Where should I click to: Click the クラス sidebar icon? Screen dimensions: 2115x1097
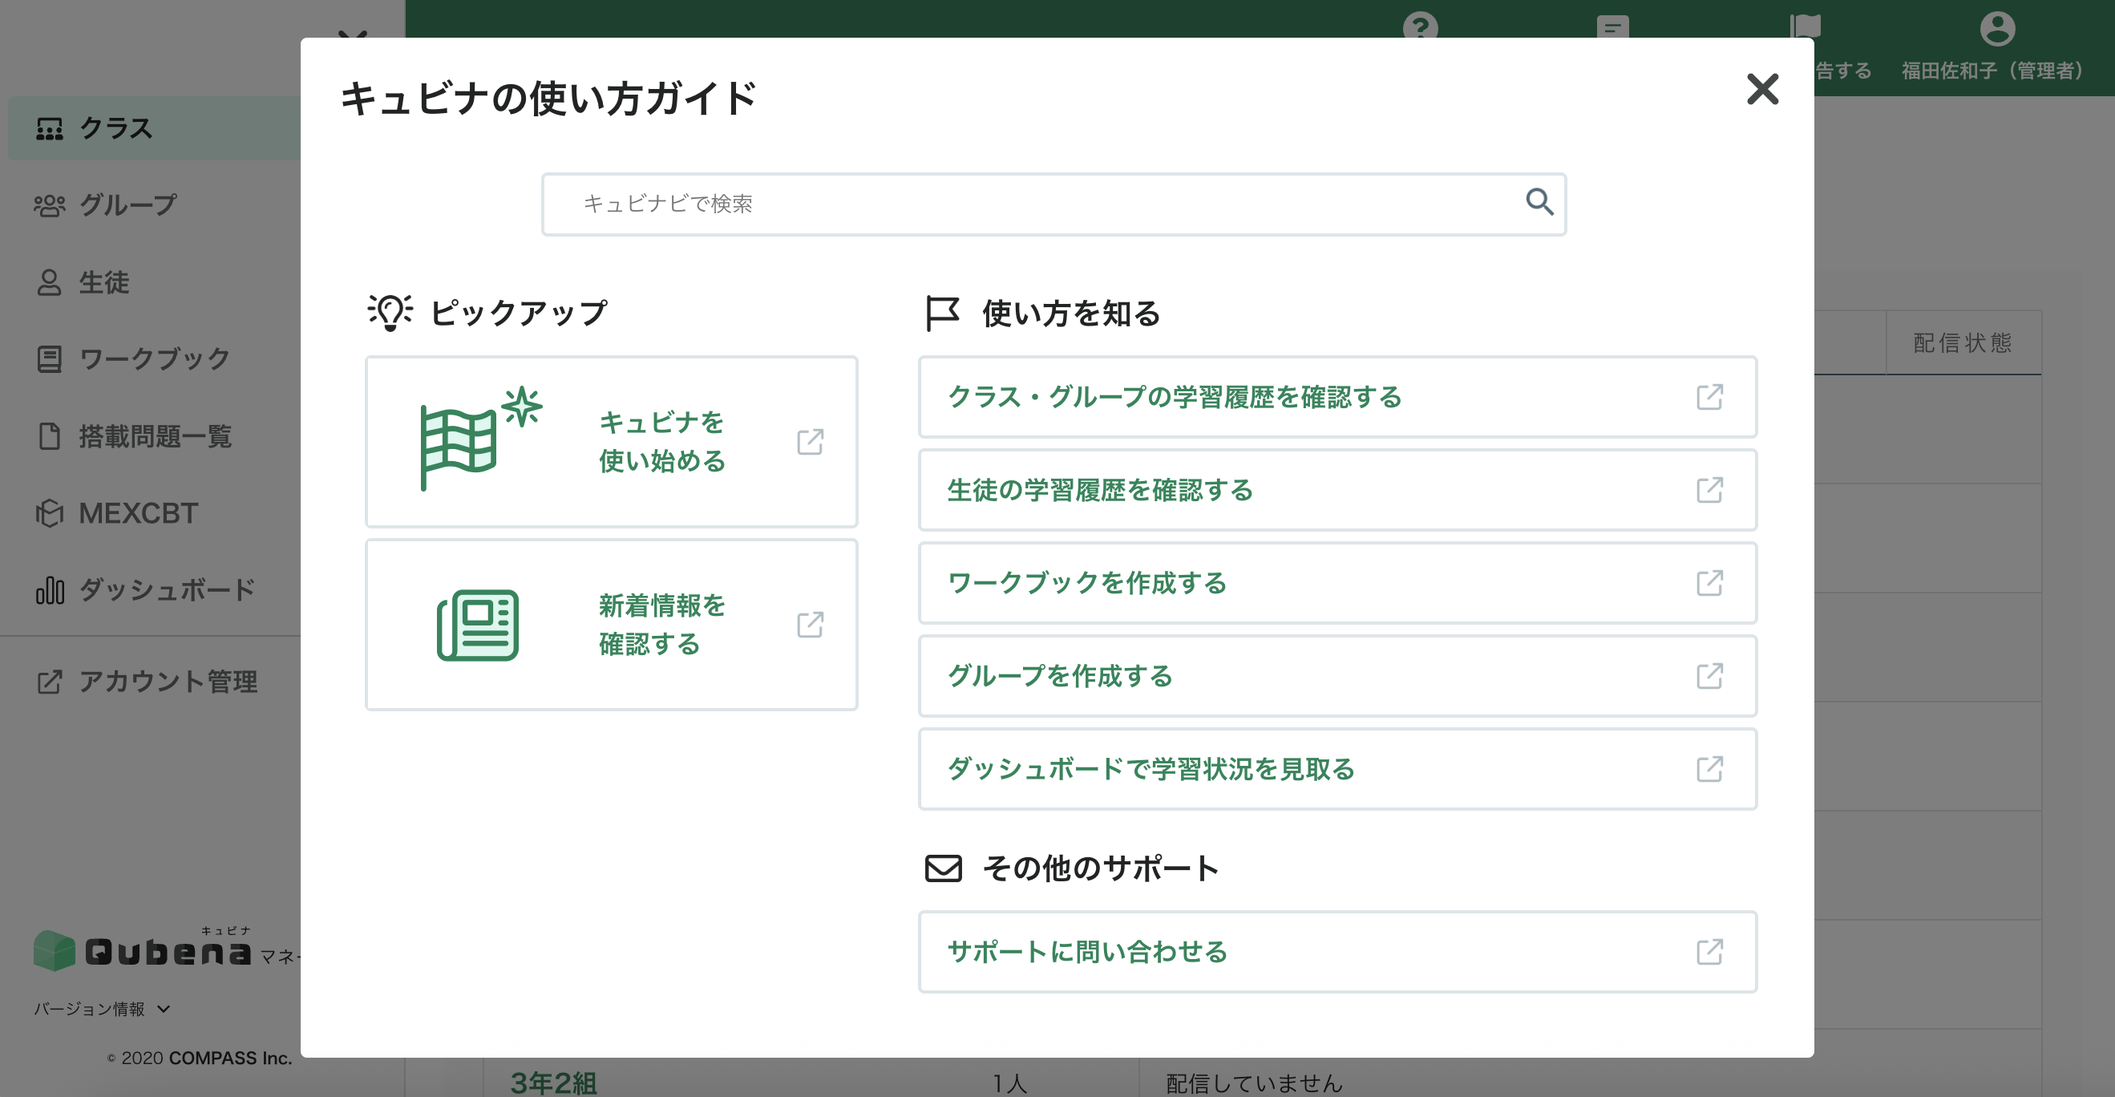(49, 129)
